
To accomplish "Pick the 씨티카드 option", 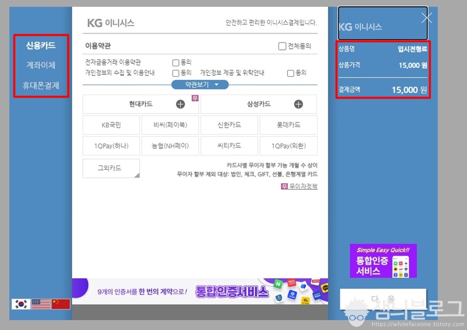I will (229, 146).
